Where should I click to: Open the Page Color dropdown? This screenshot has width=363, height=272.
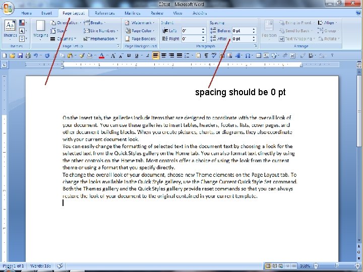(x=140, y=31)
